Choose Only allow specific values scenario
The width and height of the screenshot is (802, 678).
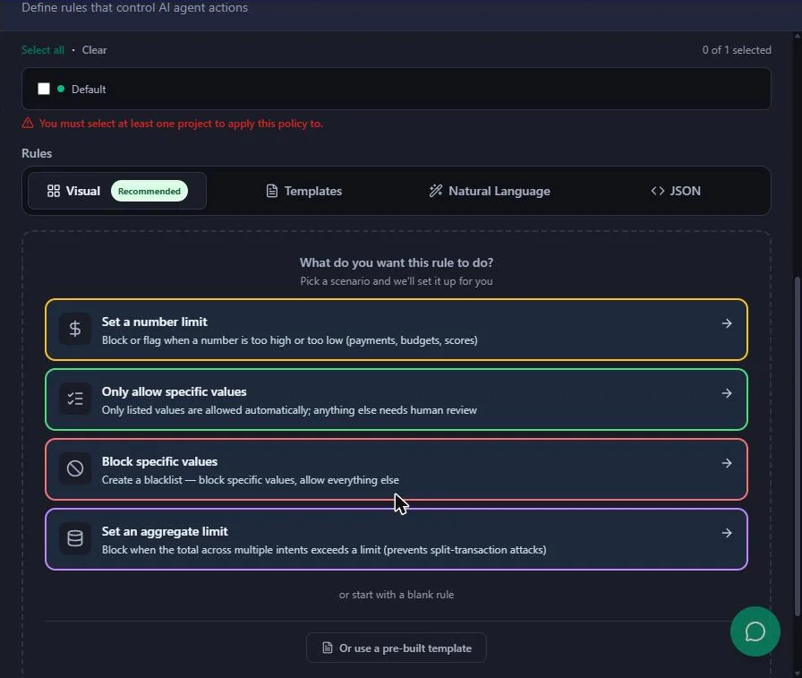pos(397,399)
